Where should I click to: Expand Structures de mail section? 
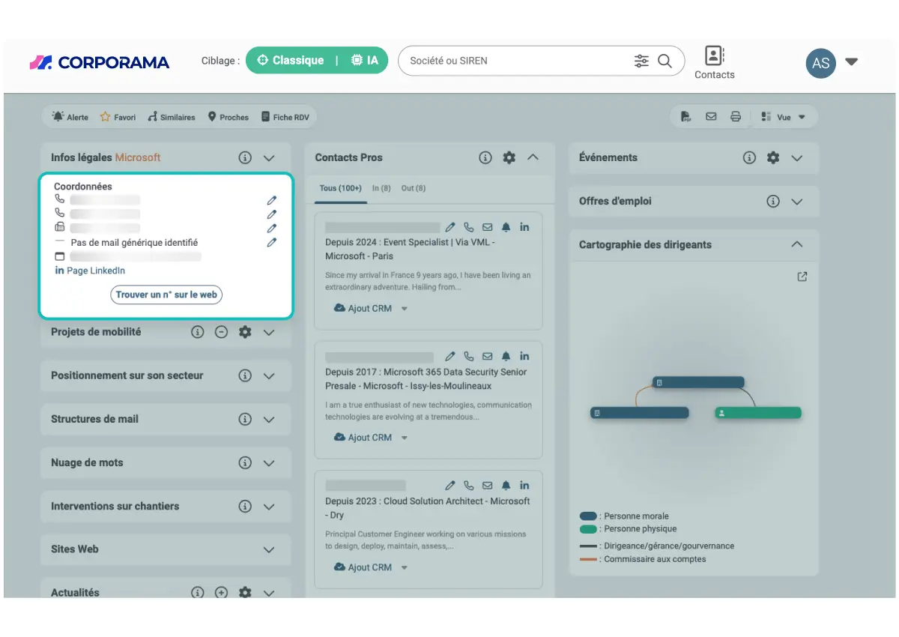(x=269, y=419)
